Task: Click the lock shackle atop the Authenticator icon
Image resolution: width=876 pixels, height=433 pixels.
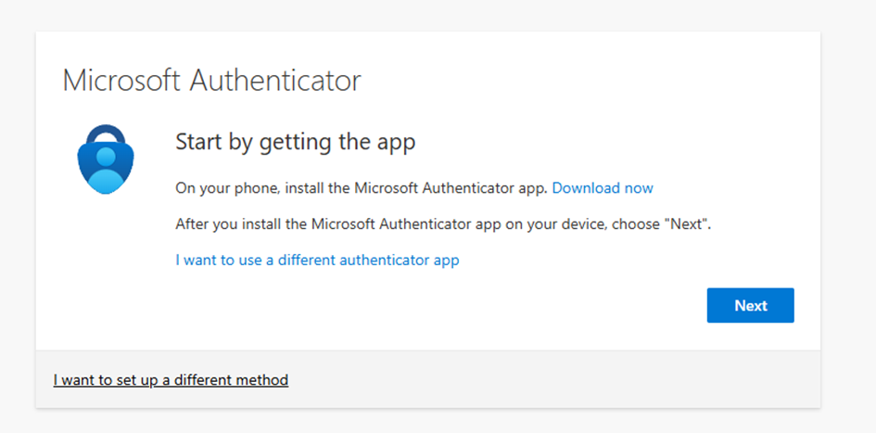Action: (x=106, y=134)
